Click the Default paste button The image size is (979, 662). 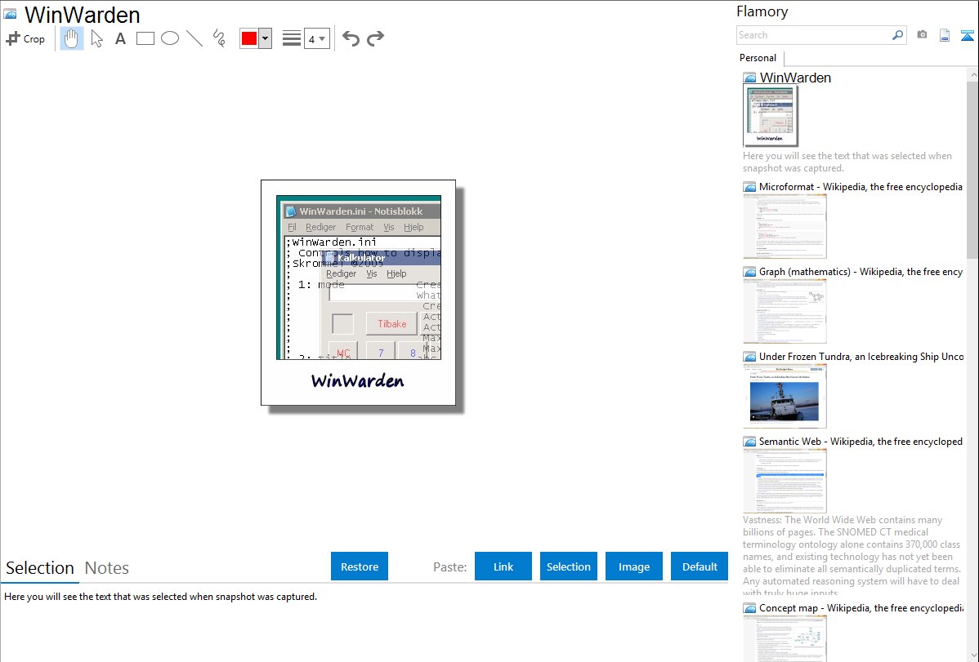pos(700,566)
